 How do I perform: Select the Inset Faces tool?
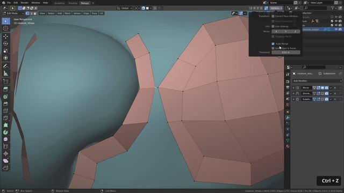[6, 96]
